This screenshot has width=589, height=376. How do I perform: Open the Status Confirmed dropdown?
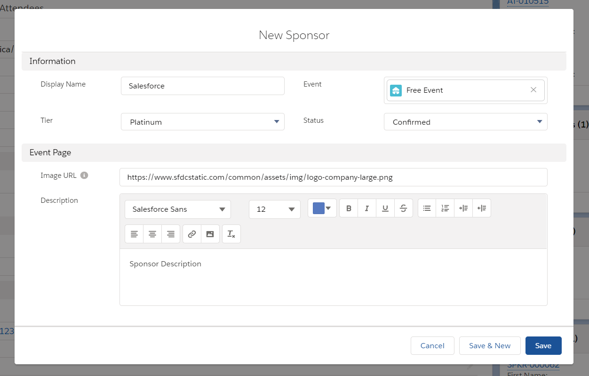[x=466, y=122]
